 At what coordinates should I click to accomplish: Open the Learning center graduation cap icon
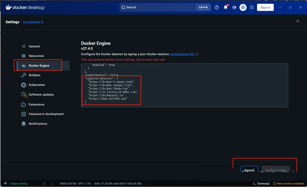(x=234, y=7)
